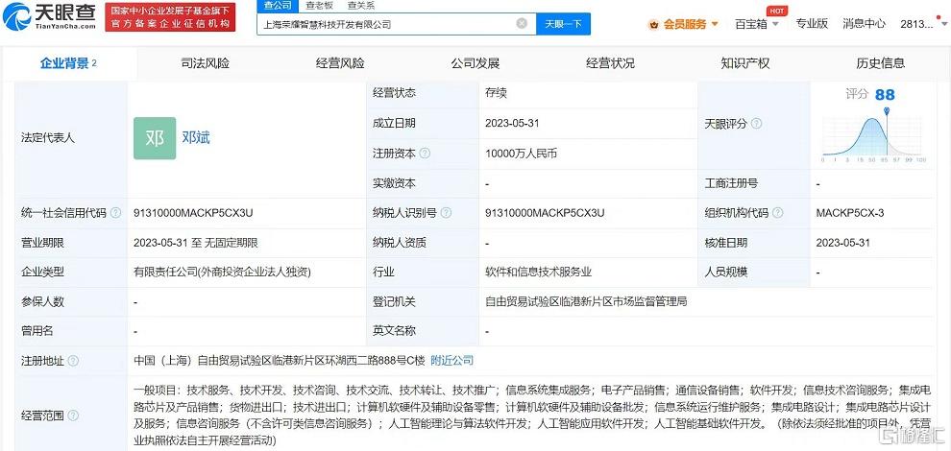Viewport: 951px width, 451px height.
Task: Click the 纳税人识别号 value 91310000MACKP5CX3U
Action: pyautogui.click(x=545, y=213)
